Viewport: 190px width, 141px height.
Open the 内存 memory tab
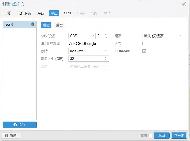coord(81,13)
